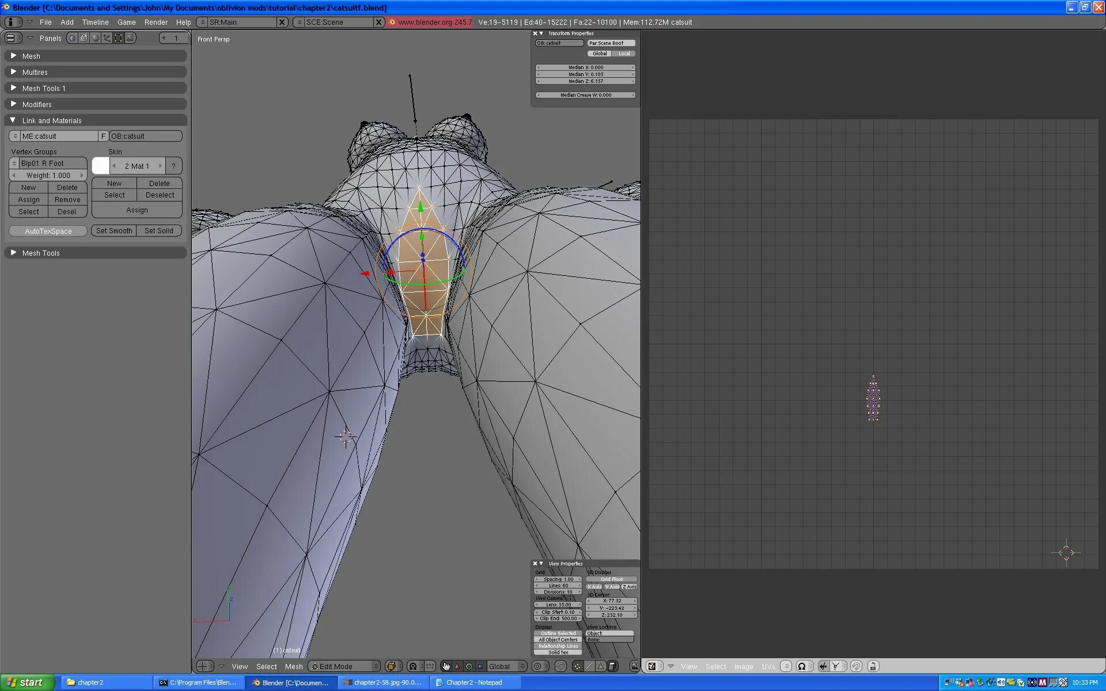Open the Render menu
1106x691 pixels.
click(x=156, y=22)
